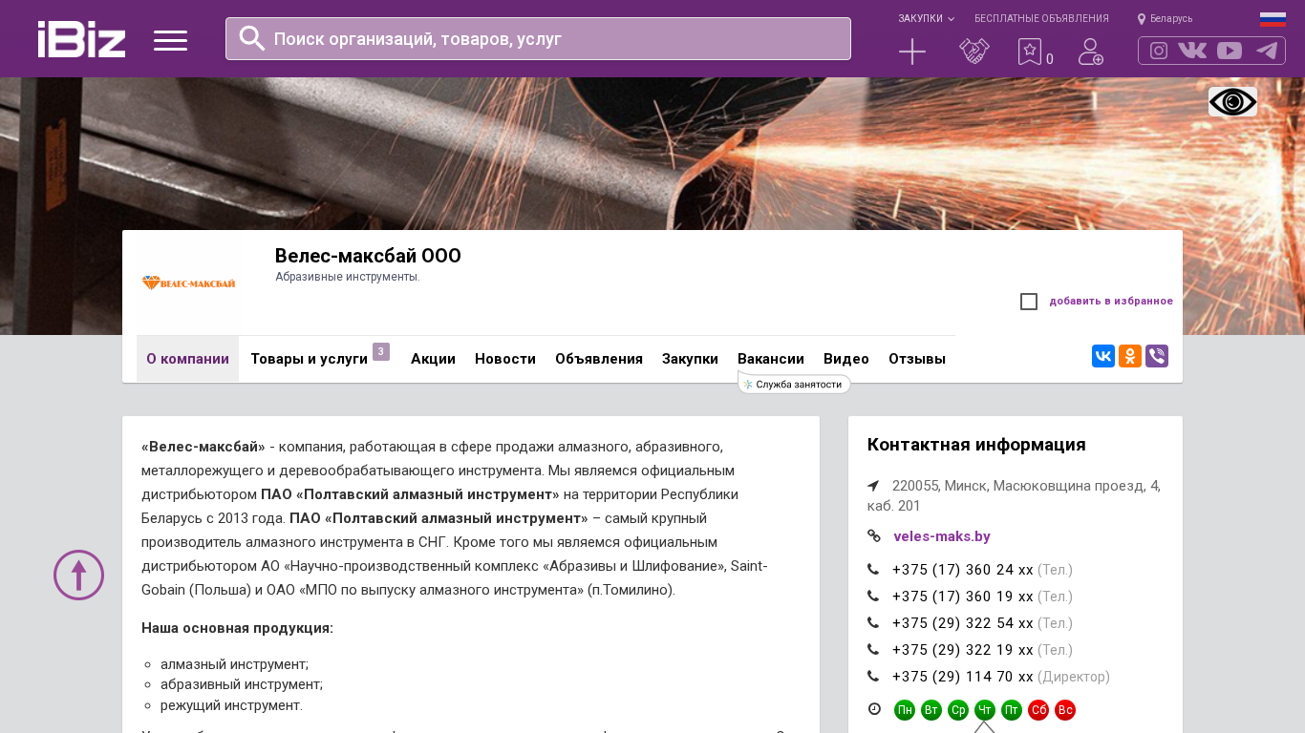Viewport: 1305px width, 733px height.
Task: Click the plus add icon in header
Action: [x=912, y=52]
